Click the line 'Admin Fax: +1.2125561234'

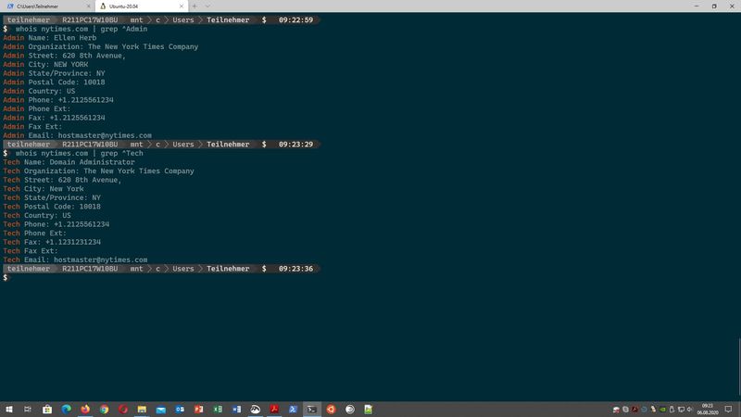54,118
